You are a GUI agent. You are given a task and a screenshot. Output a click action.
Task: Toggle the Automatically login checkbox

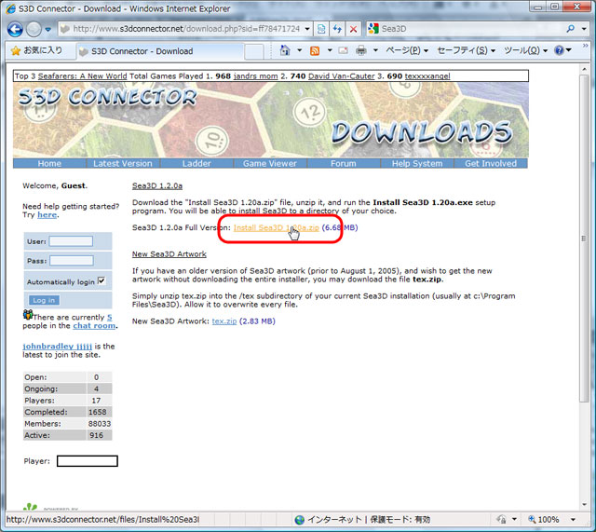[102, 281]
